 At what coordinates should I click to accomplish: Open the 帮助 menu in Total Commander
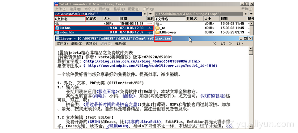point(247,9)
